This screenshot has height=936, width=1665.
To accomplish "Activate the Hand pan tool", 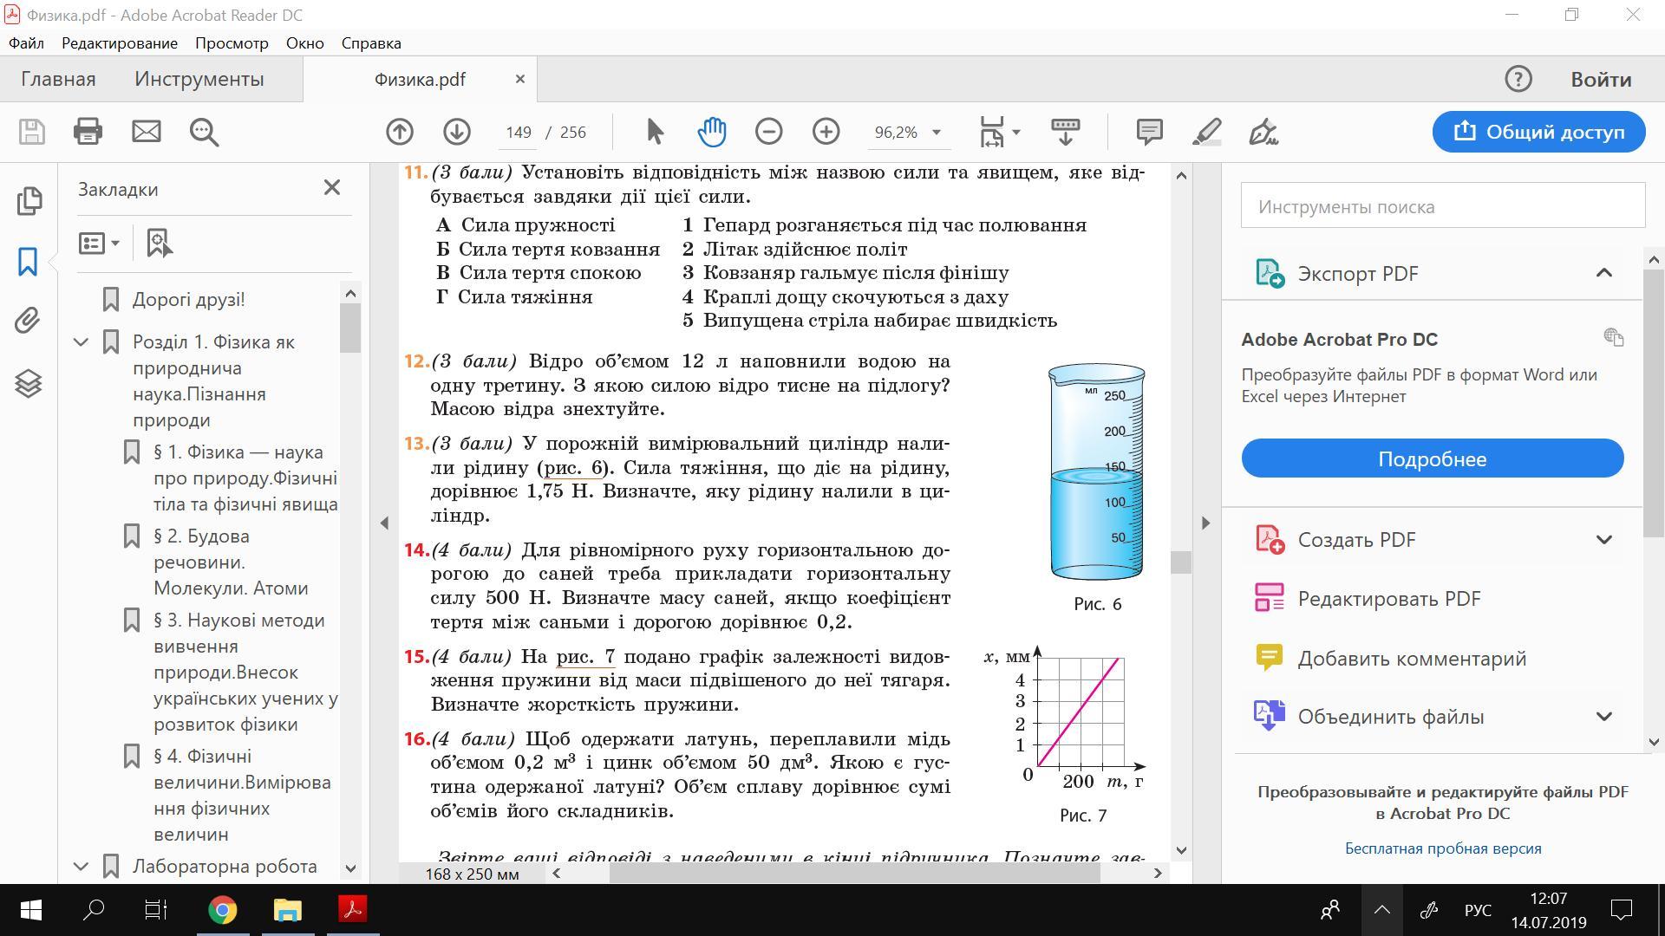I will (711, 132).
